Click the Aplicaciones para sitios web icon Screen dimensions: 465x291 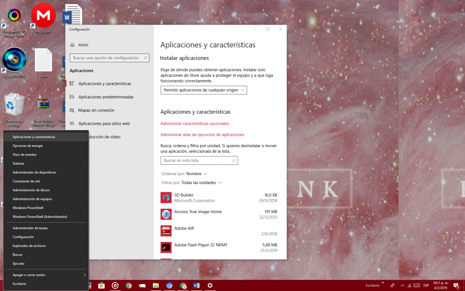click(72, 124)
